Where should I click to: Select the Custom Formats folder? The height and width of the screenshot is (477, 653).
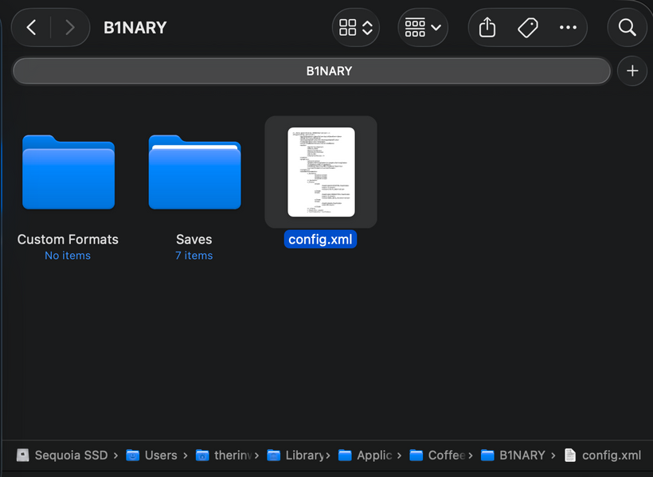tap(68, 172)
